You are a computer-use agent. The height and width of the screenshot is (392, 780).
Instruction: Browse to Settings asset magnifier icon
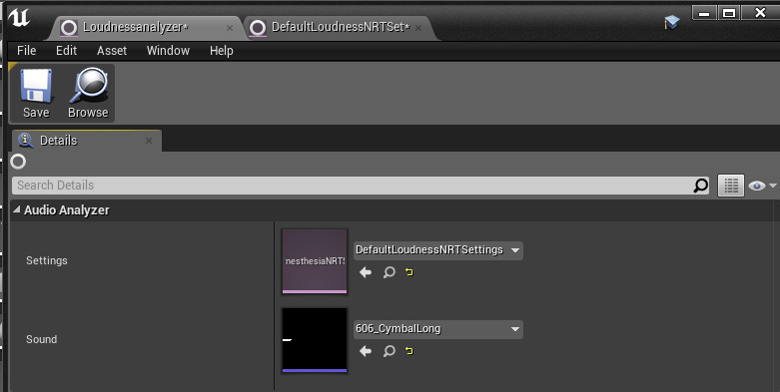click(390, 271)
